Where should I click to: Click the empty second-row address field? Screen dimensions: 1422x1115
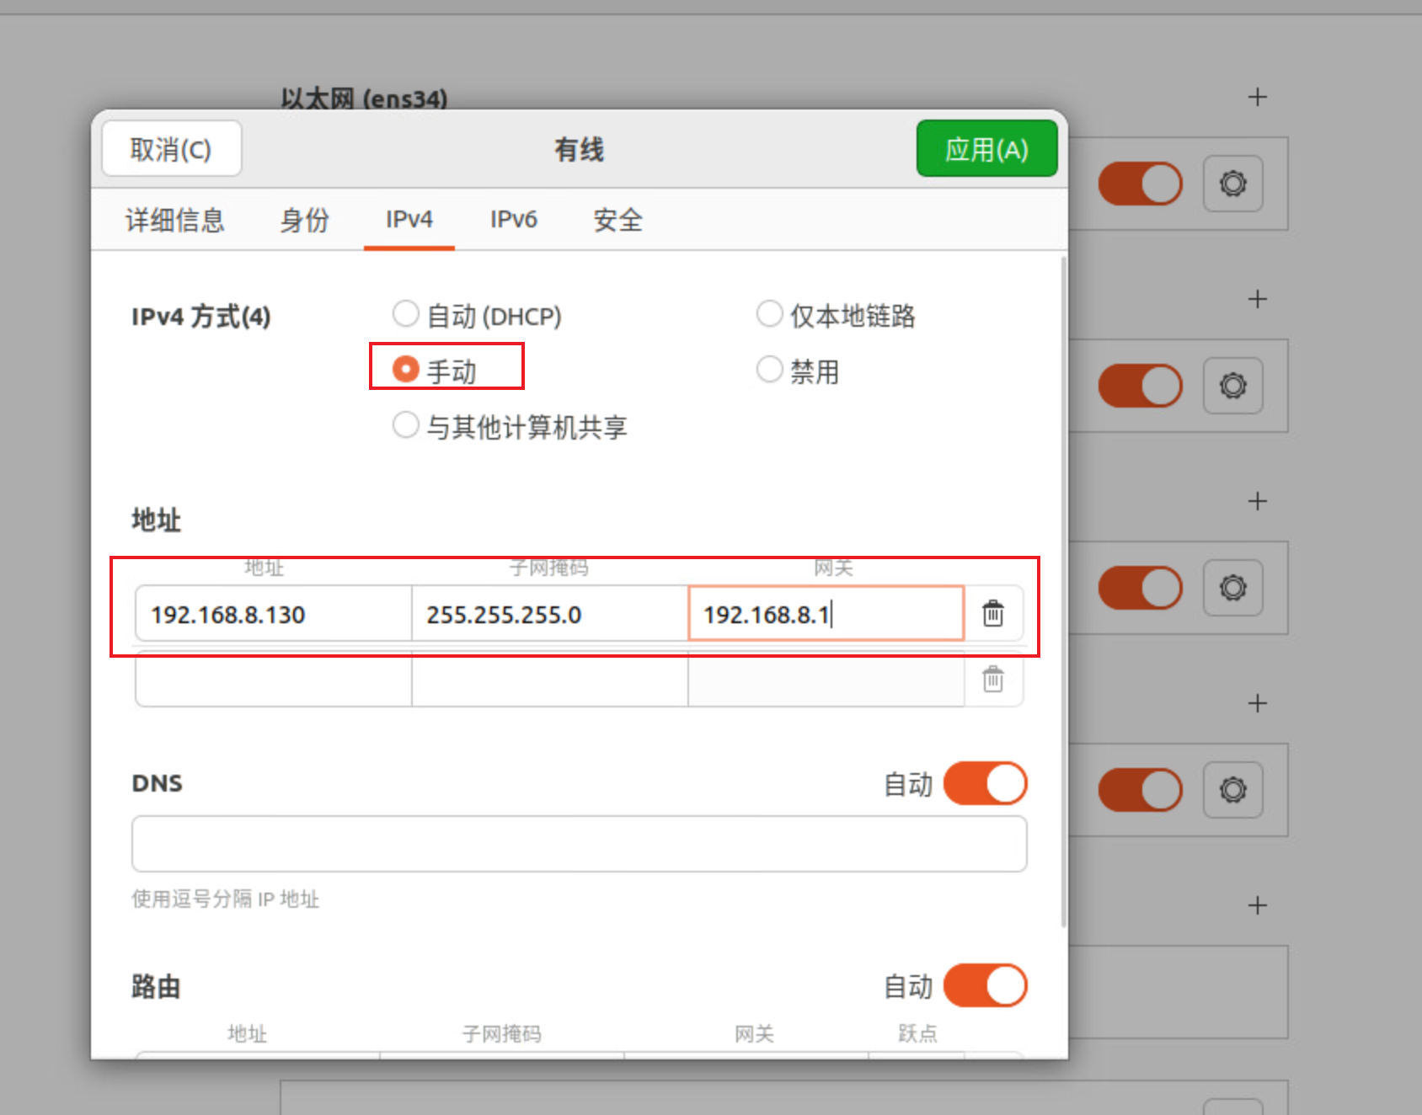(273, 679)
